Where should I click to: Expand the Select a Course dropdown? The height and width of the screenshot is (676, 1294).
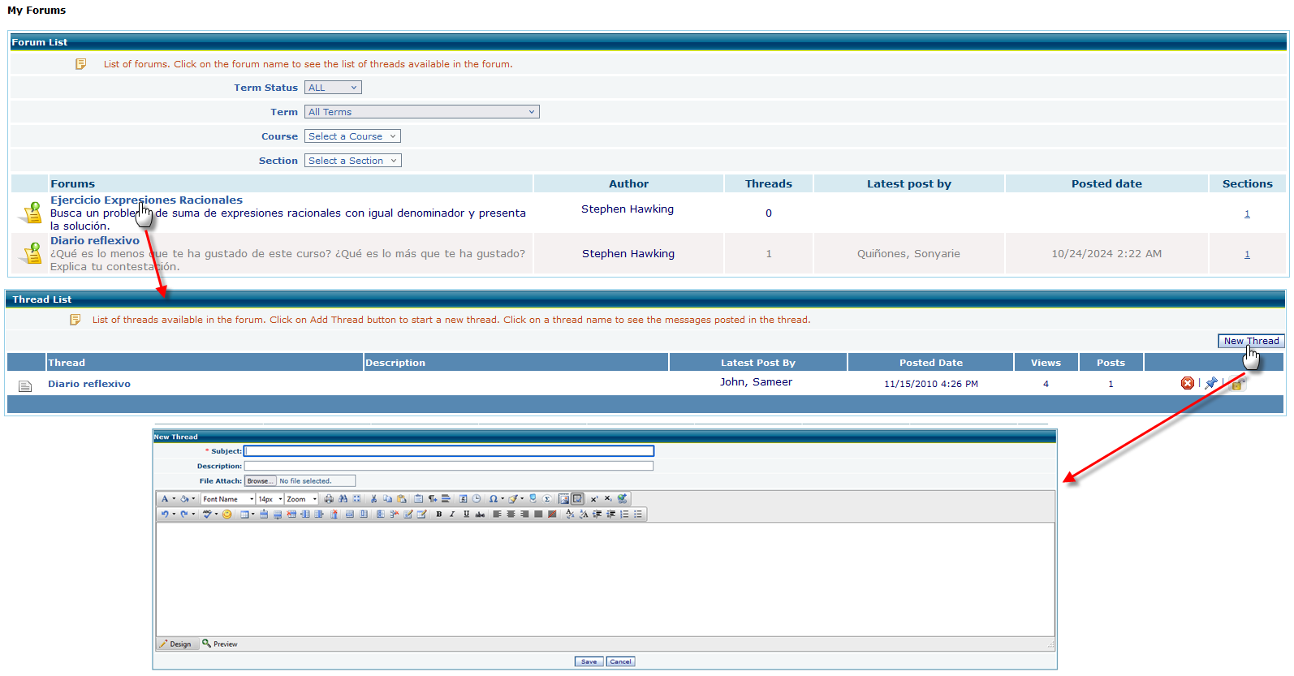tap(352, 136)
